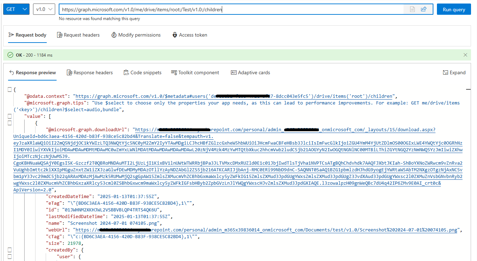477x261 pixels.
Task: Open the Toolkit component tab
Action: coord(195,72)
